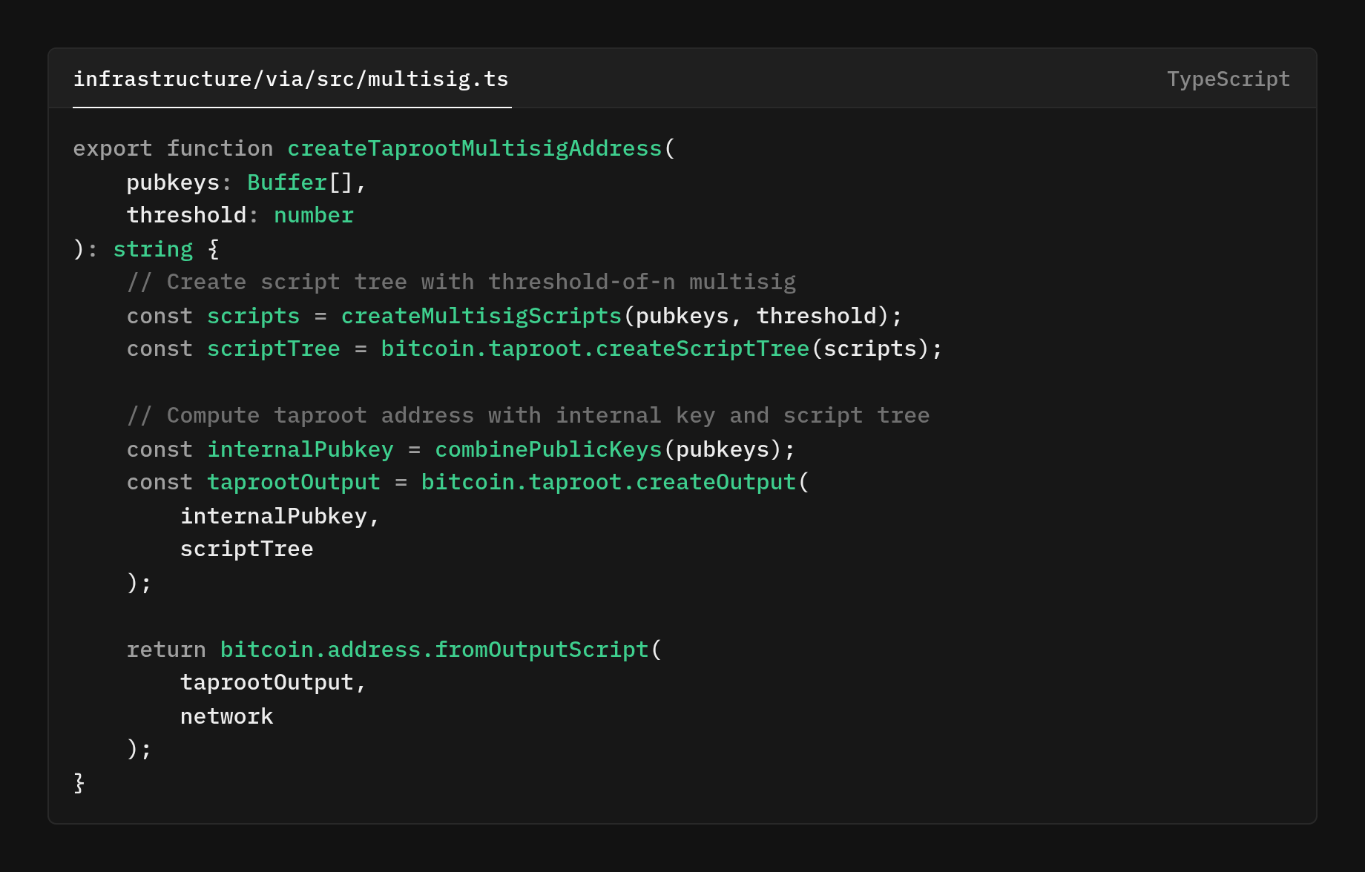The image size is (1365, 872).
Task: Click bitcoin.address.fromOutputScript call
Action: (434, 650)
